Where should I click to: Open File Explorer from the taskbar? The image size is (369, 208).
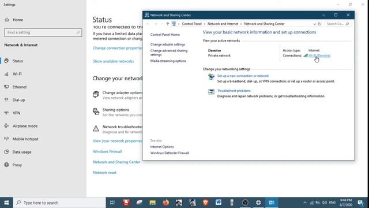[152, 203]
